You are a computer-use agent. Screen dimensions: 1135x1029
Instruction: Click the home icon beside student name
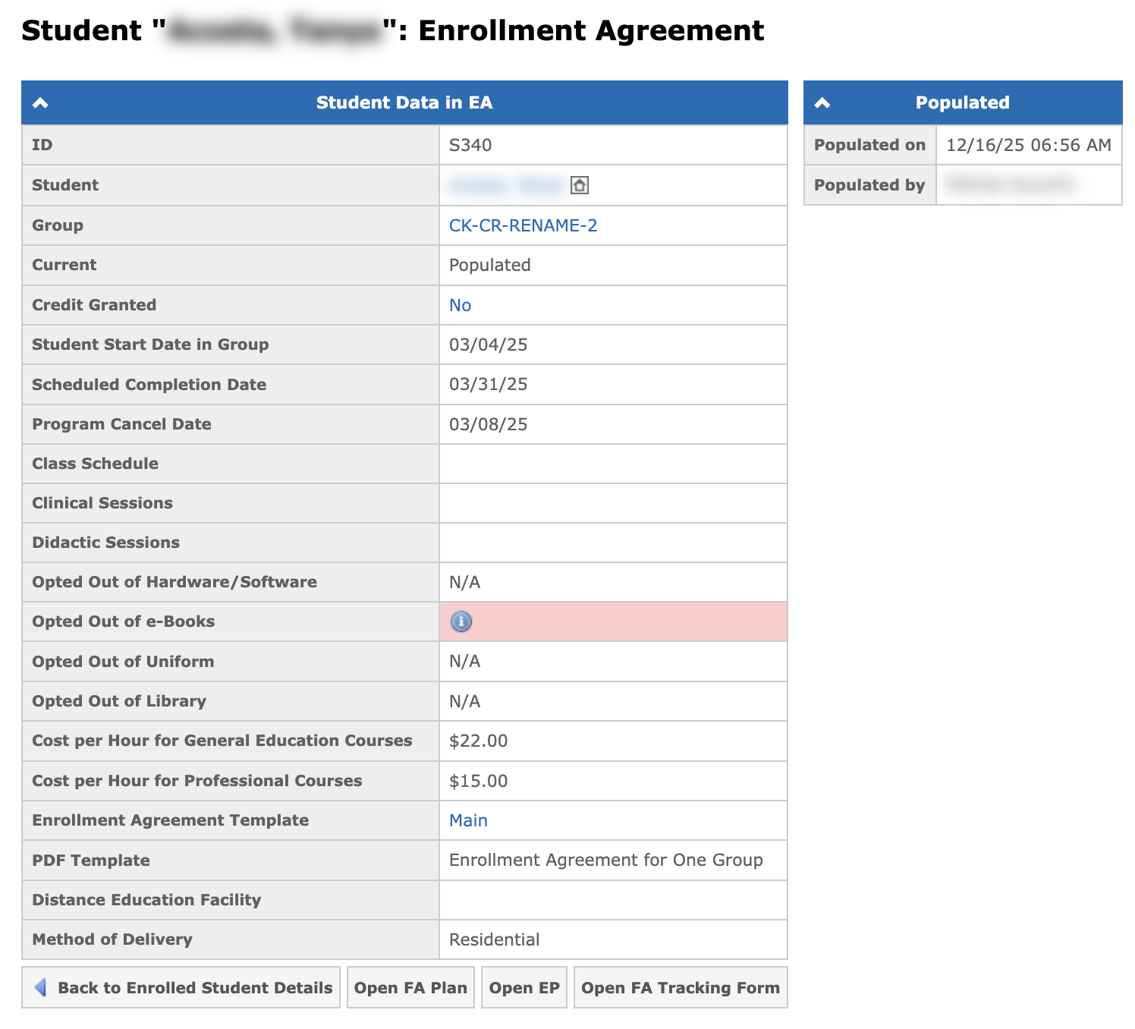[579, 185]
